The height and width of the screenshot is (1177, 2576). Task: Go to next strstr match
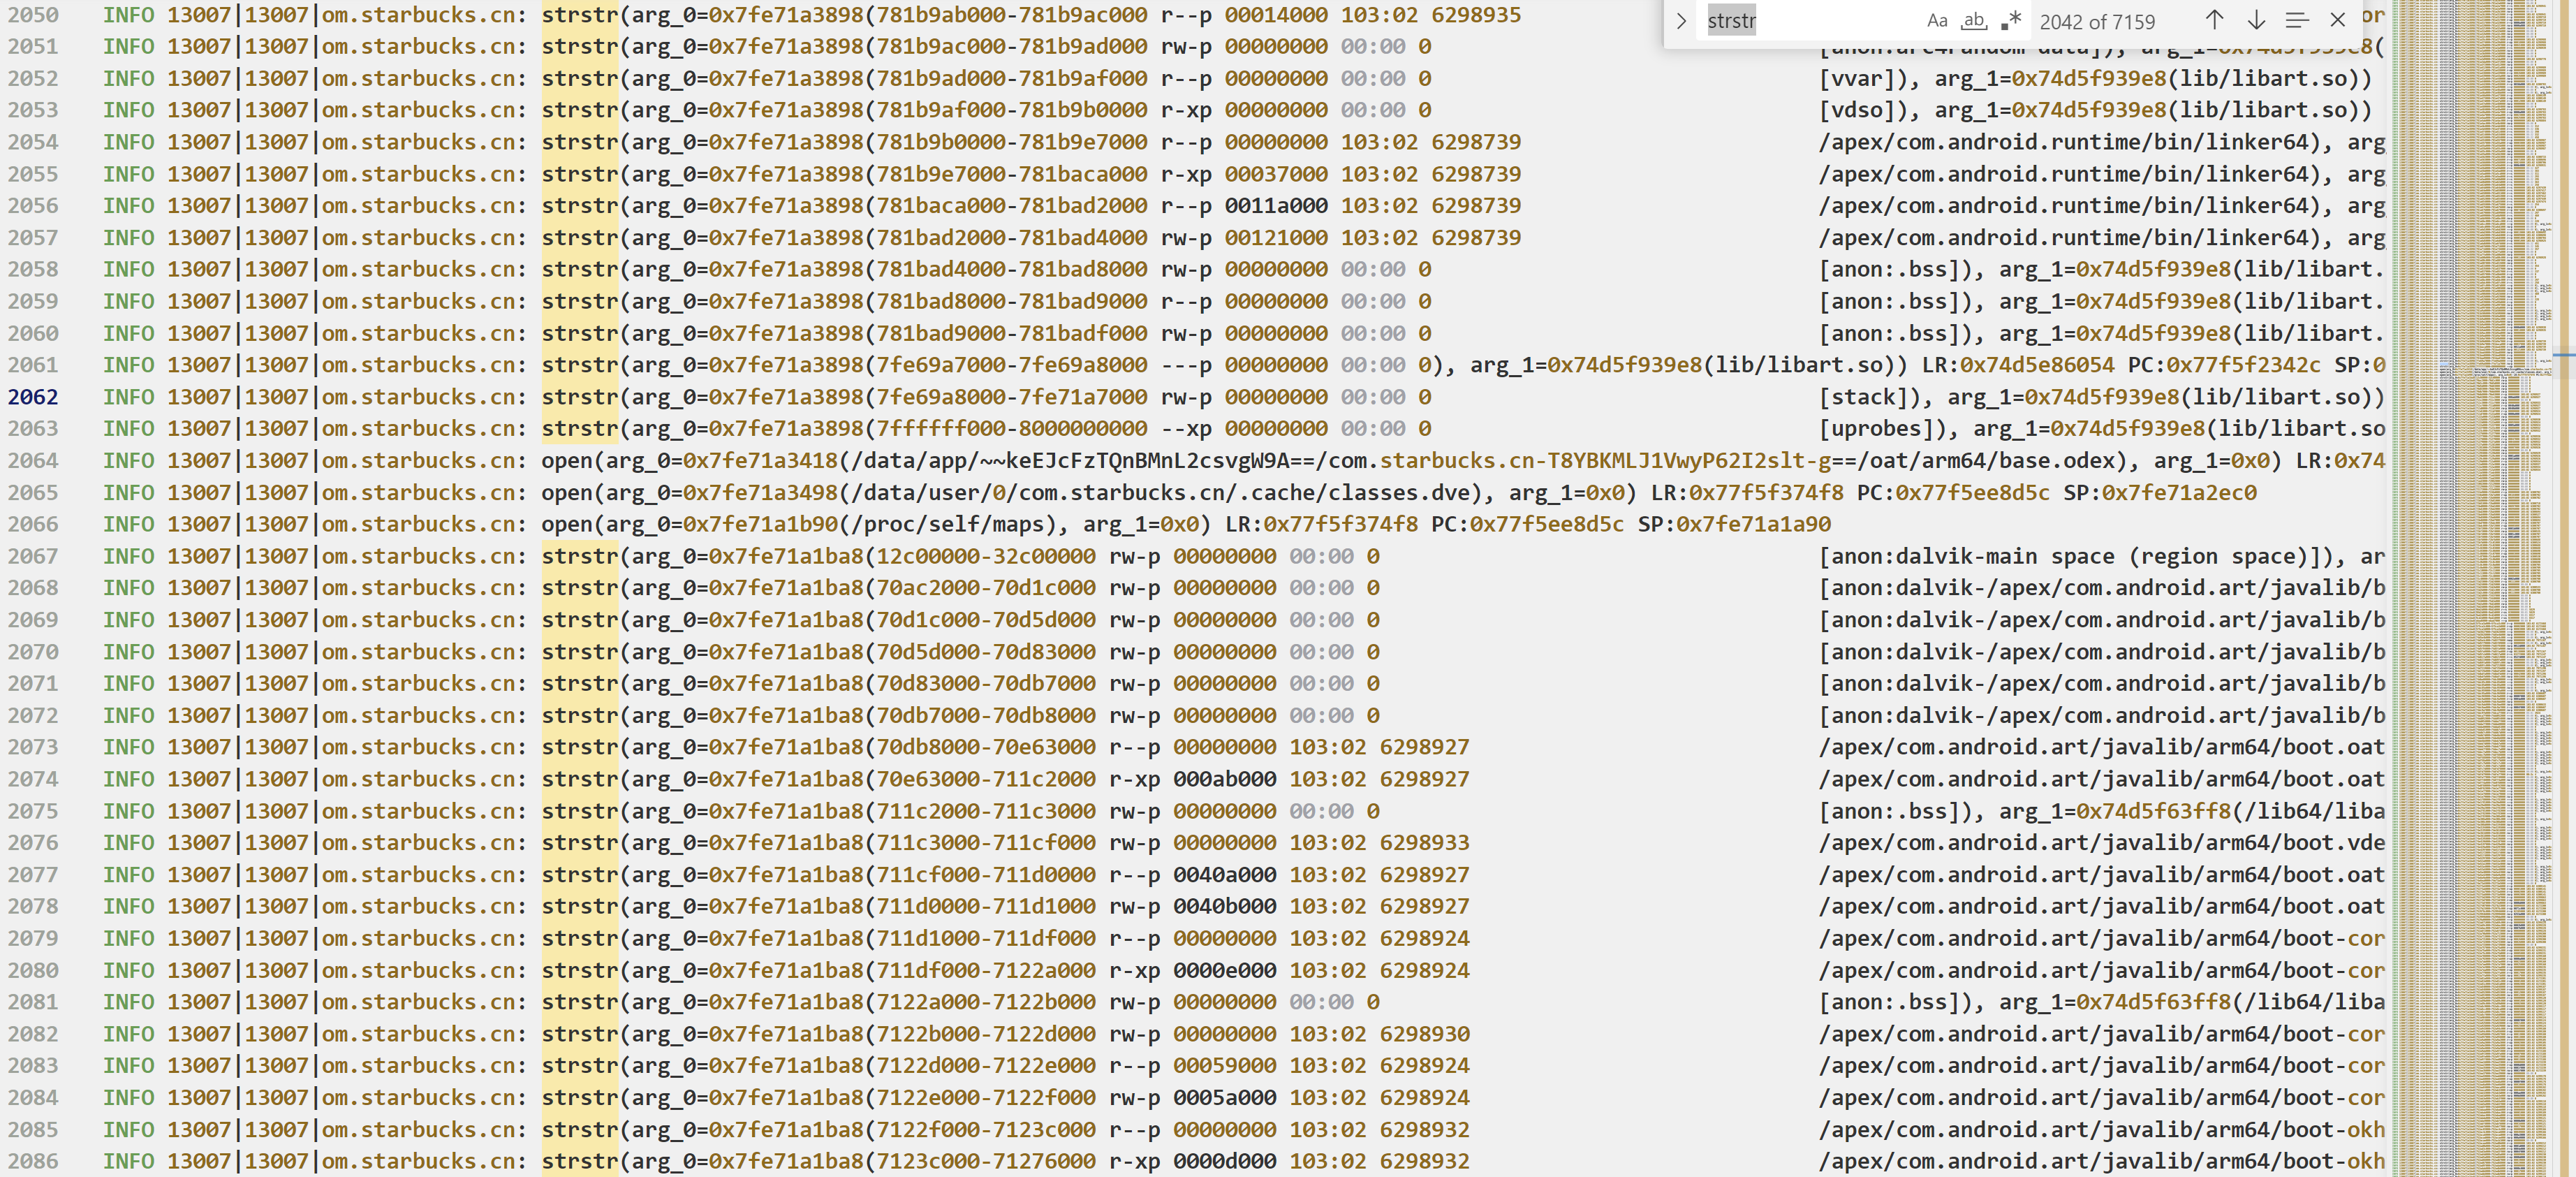click(x=2256, y=20)
